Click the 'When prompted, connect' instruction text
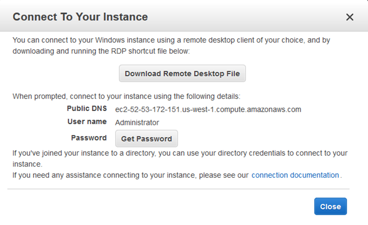This screenshot has height=225, width=368. pyautogui.click(x=126, y=96)
